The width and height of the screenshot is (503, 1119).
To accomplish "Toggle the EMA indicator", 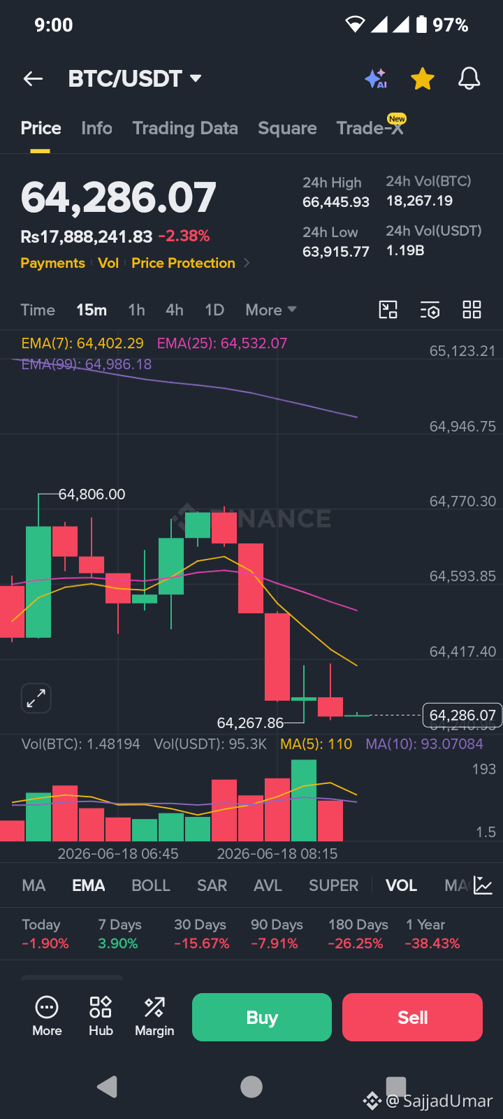I will tap(89, 885).
